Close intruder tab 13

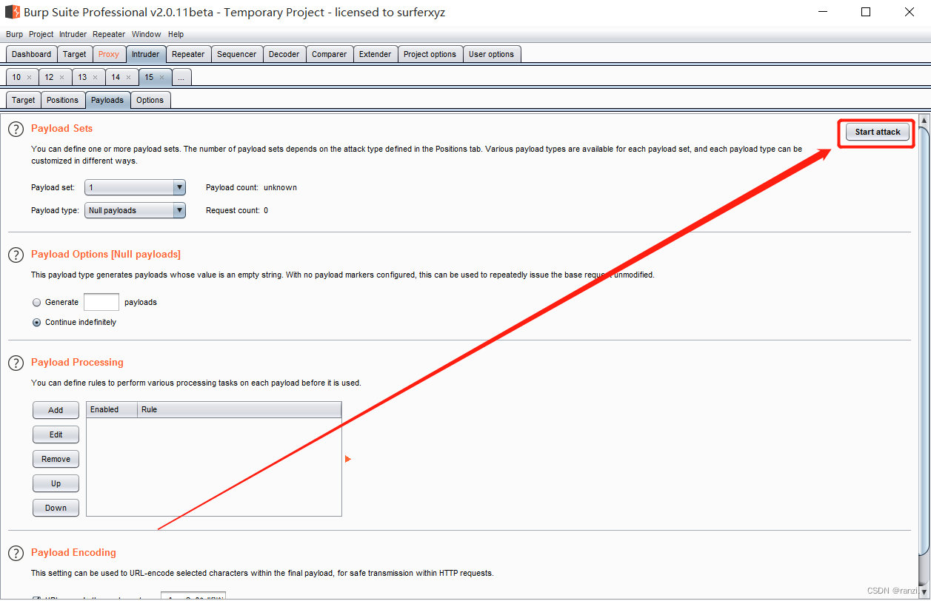pyautogui.click(x=95, y=77)
